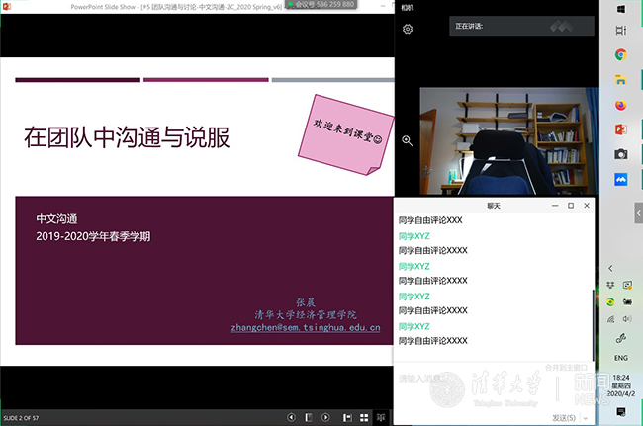Open File Explorer from the taskbar
The height and width of the screenshot is (426, 643).
[x=620, y=80]
